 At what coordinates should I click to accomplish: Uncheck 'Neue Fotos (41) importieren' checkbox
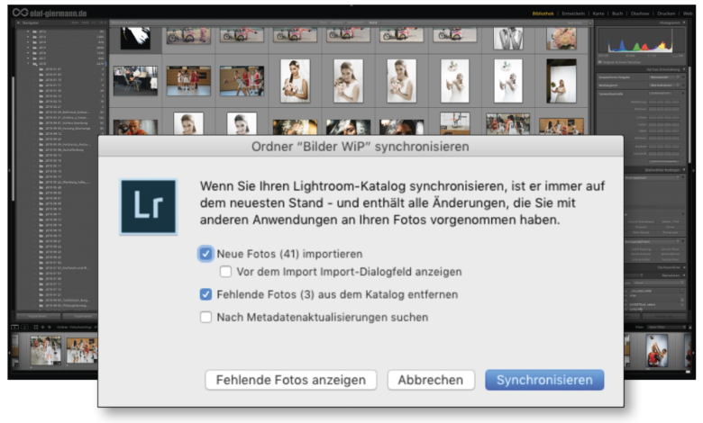(x=205, y=254)
